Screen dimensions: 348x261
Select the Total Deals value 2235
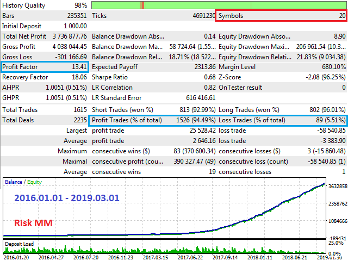78,120
